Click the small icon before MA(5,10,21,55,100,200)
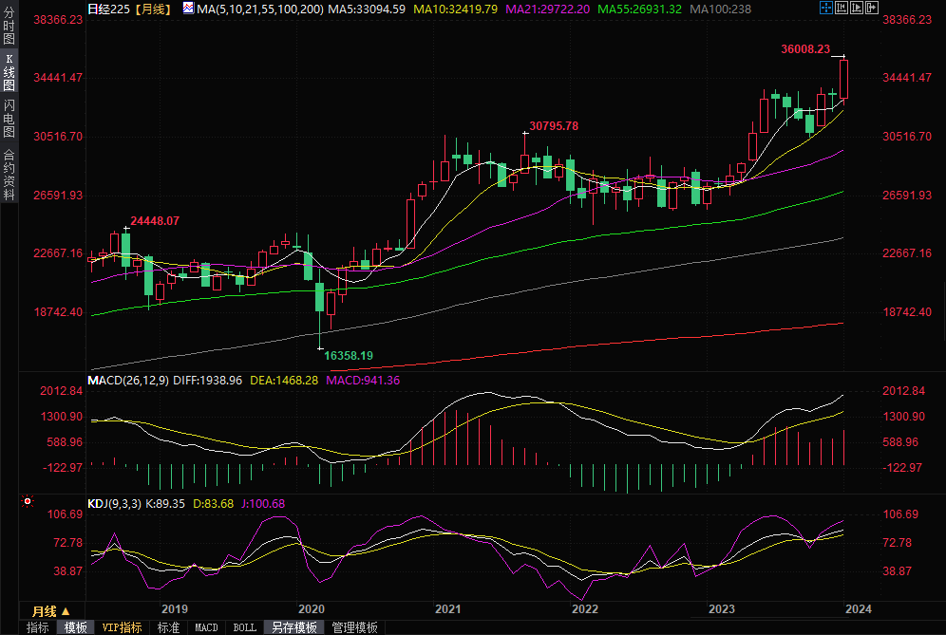The width and height of the screenshot is (946, 635). [187, 9]
